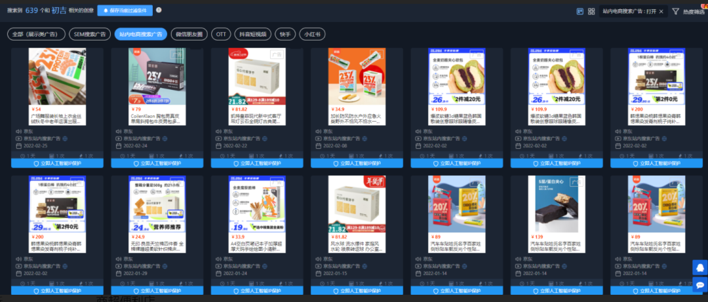Open the ¥34.9 orange background thumbnail
This screenshot has width=708, height=302.
point(357,77)
